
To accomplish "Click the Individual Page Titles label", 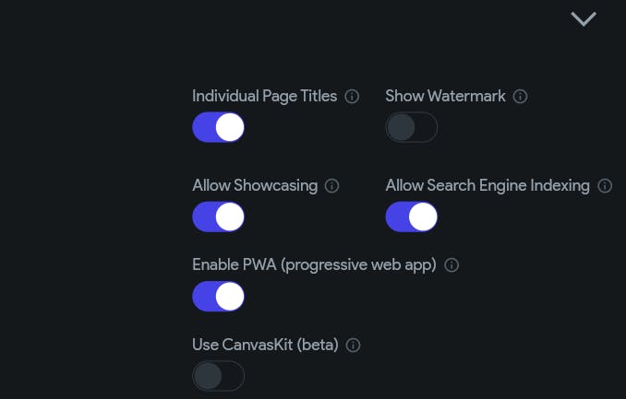I will pyautogui.click(x=264, y=96).
